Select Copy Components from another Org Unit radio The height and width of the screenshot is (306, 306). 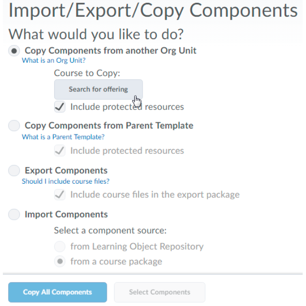[14, 51]
